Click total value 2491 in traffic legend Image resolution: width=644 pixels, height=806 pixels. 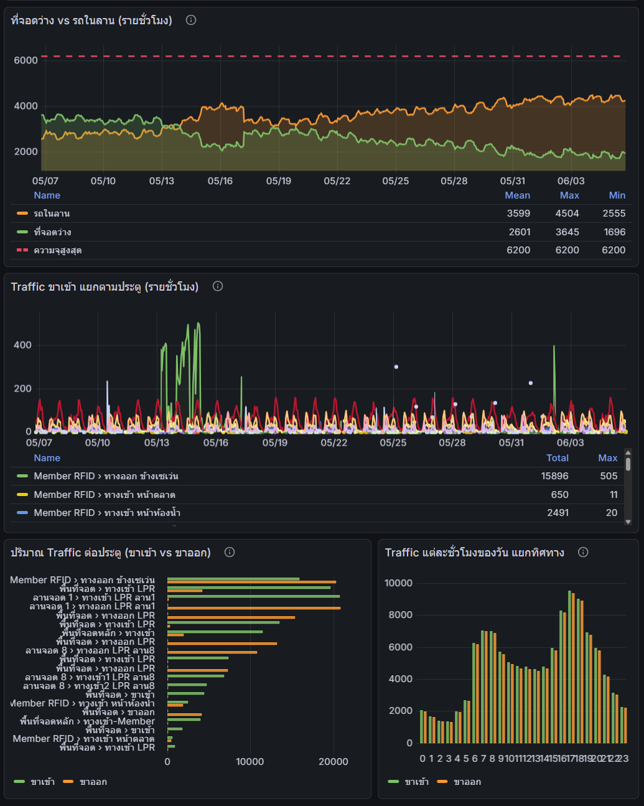[x=558, y=513]
